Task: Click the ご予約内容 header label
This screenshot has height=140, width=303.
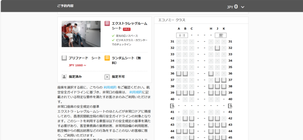Action: tap(65, 6)
